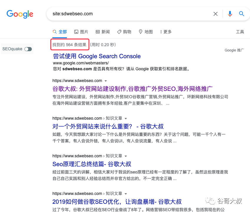The width and height of the screenshot is (250, 212).
Task: Clear the search query with the X icon
Action: tap(216, 14)
